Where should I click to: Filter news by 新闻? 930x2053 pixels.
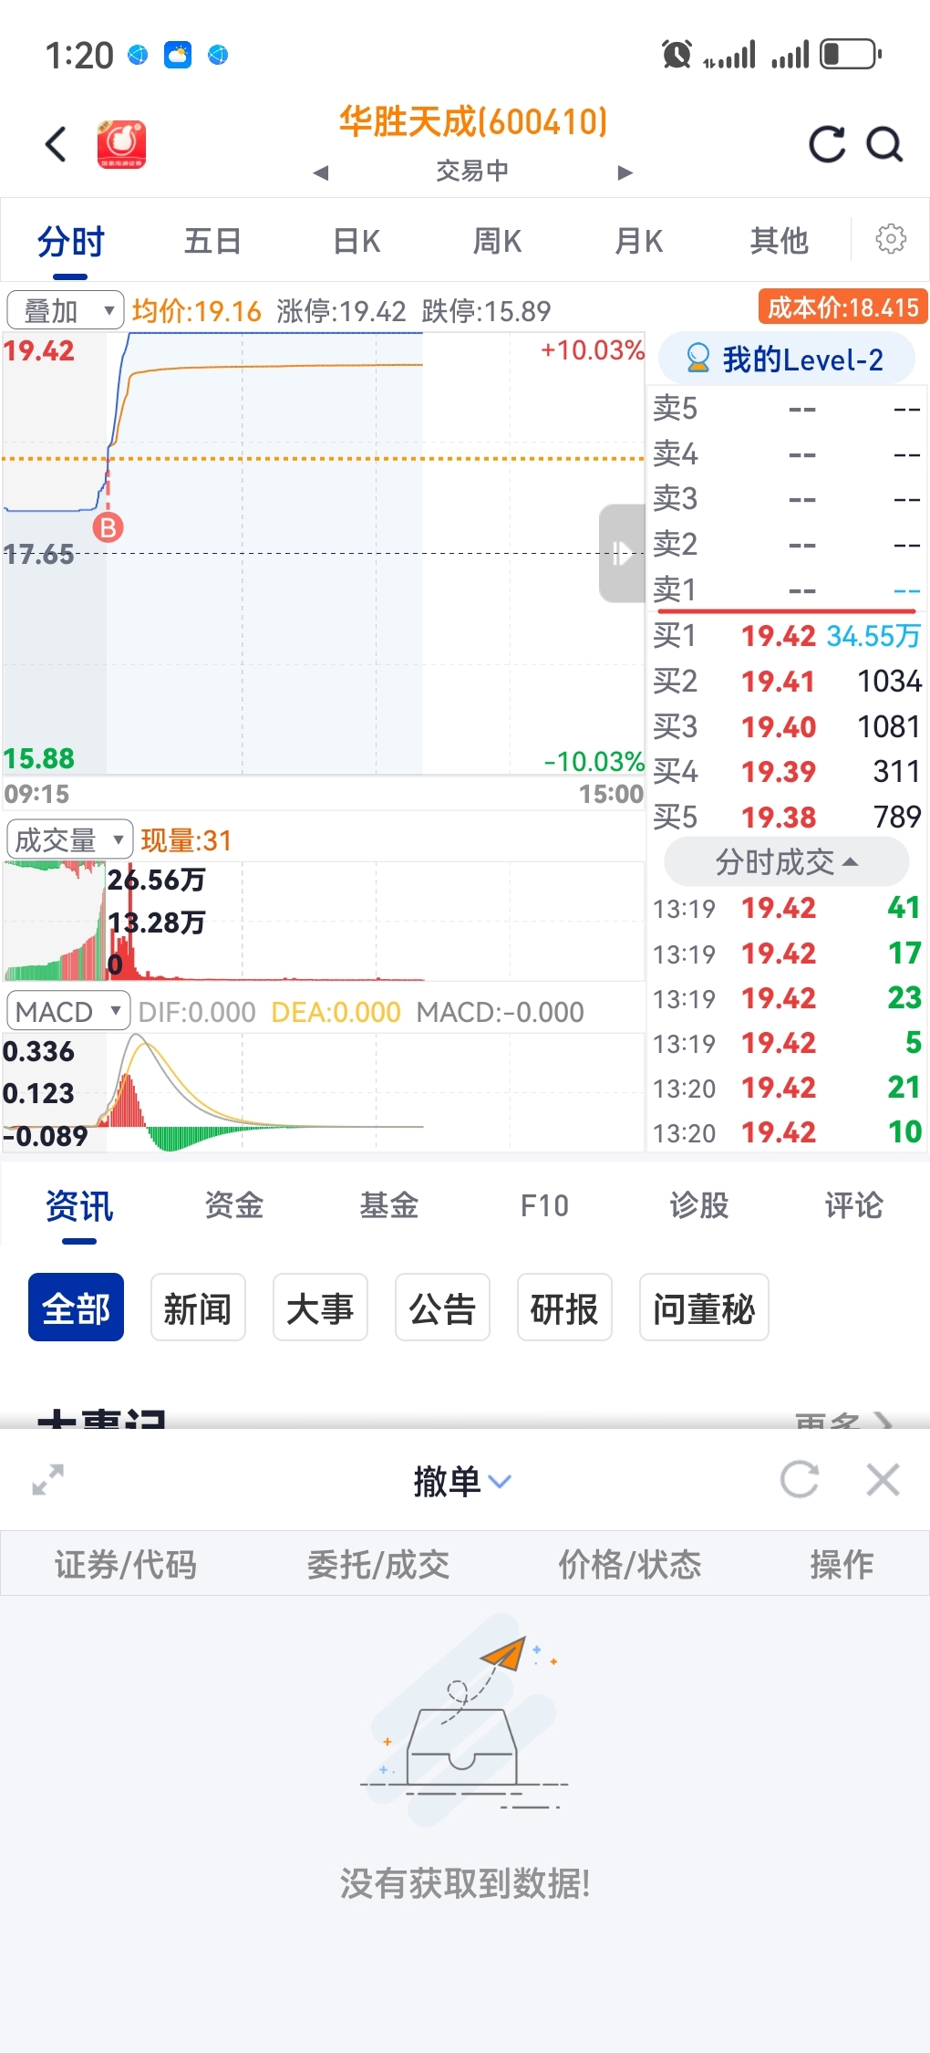click(x=198, y=1308)
